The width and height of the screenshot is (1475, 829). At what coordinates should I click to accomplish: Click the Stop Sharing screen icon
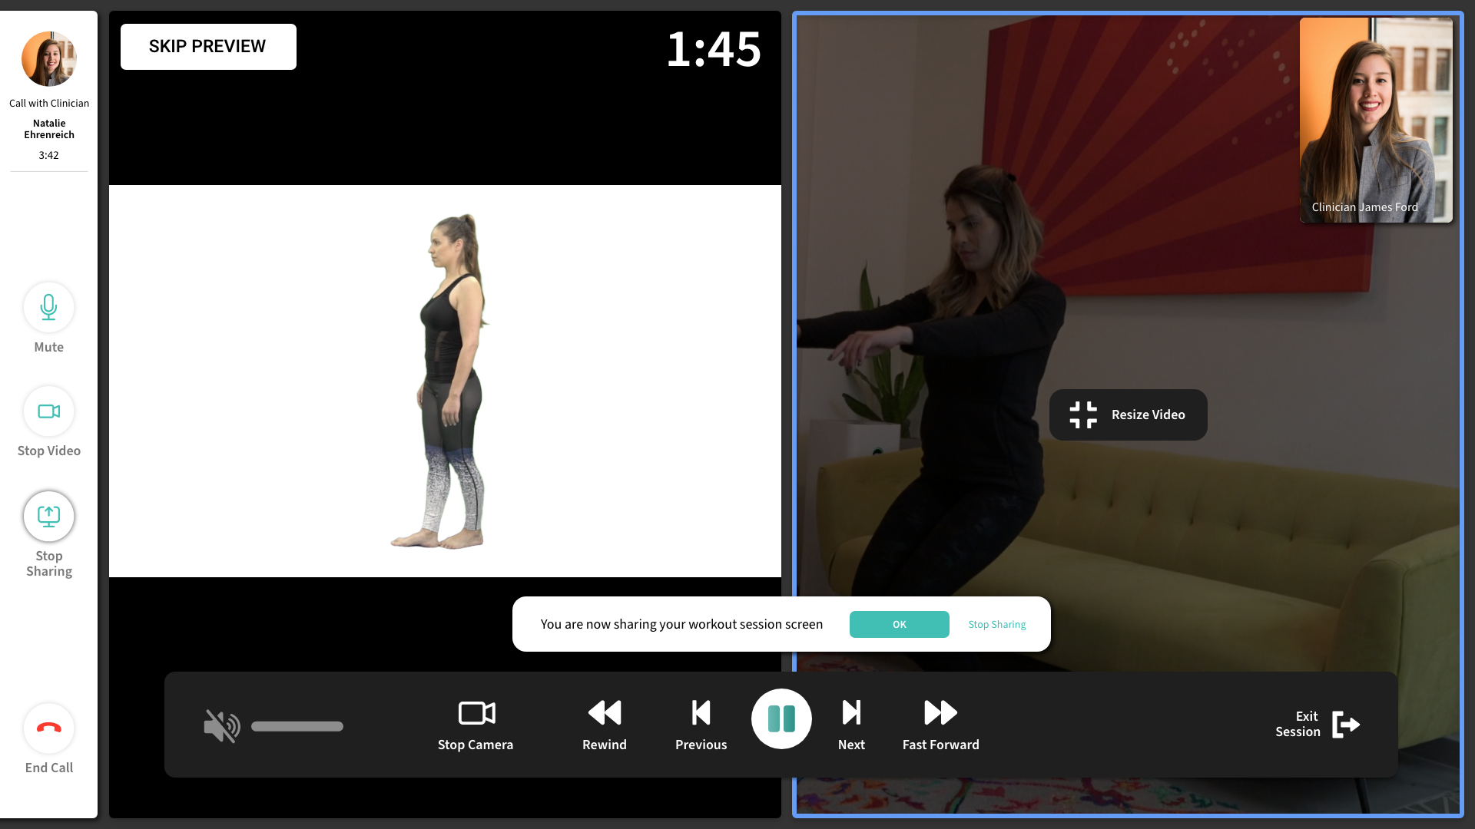(x=48, y=517)
